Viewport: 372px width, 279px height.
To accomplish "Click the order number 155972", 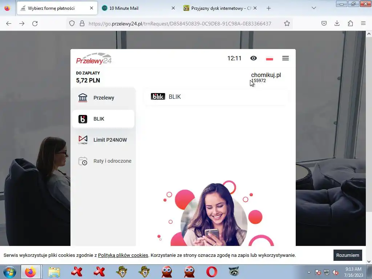I will click(259, 81).
